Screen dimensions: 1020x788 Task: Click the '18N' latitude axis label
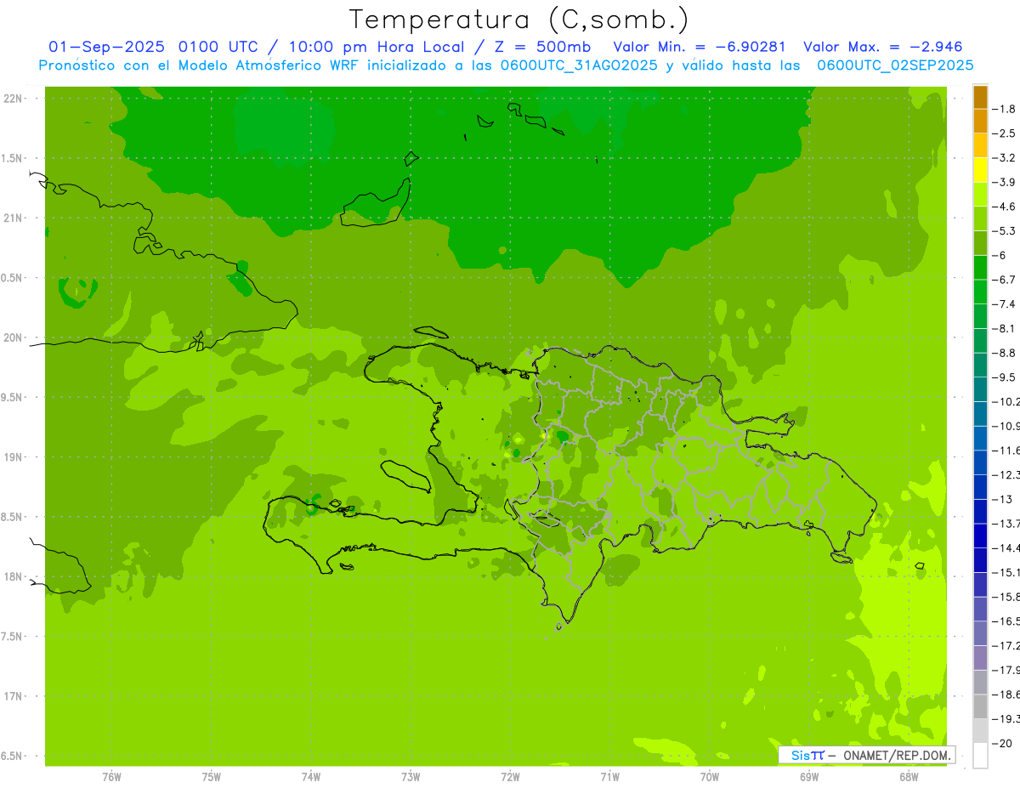[x=12, y=577]
